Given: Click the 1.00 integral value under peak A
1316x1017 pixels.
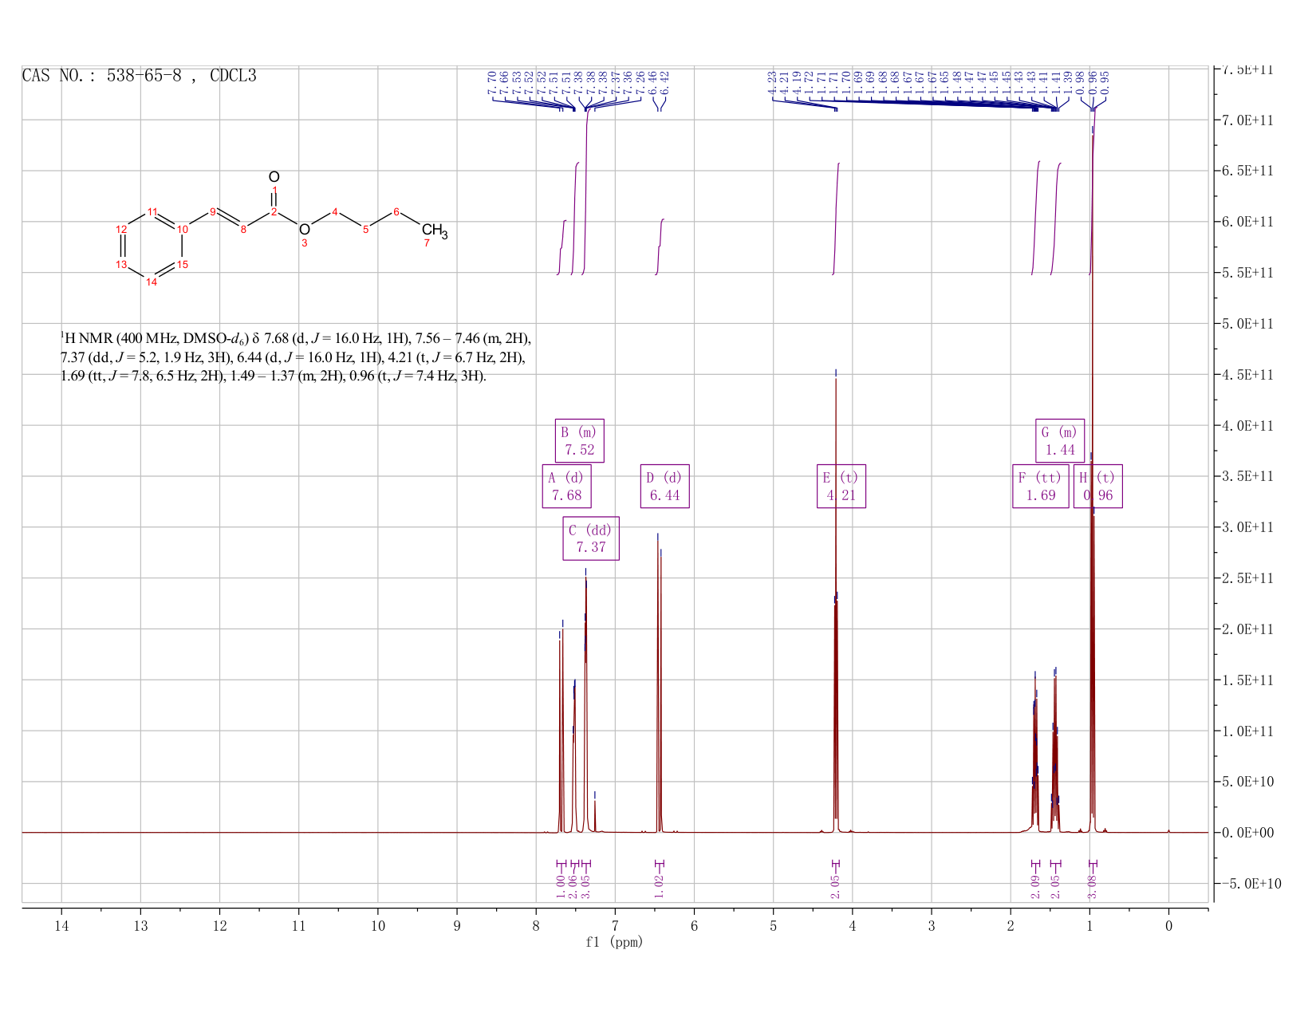Looking at the screenshot, I should (561, 885).
